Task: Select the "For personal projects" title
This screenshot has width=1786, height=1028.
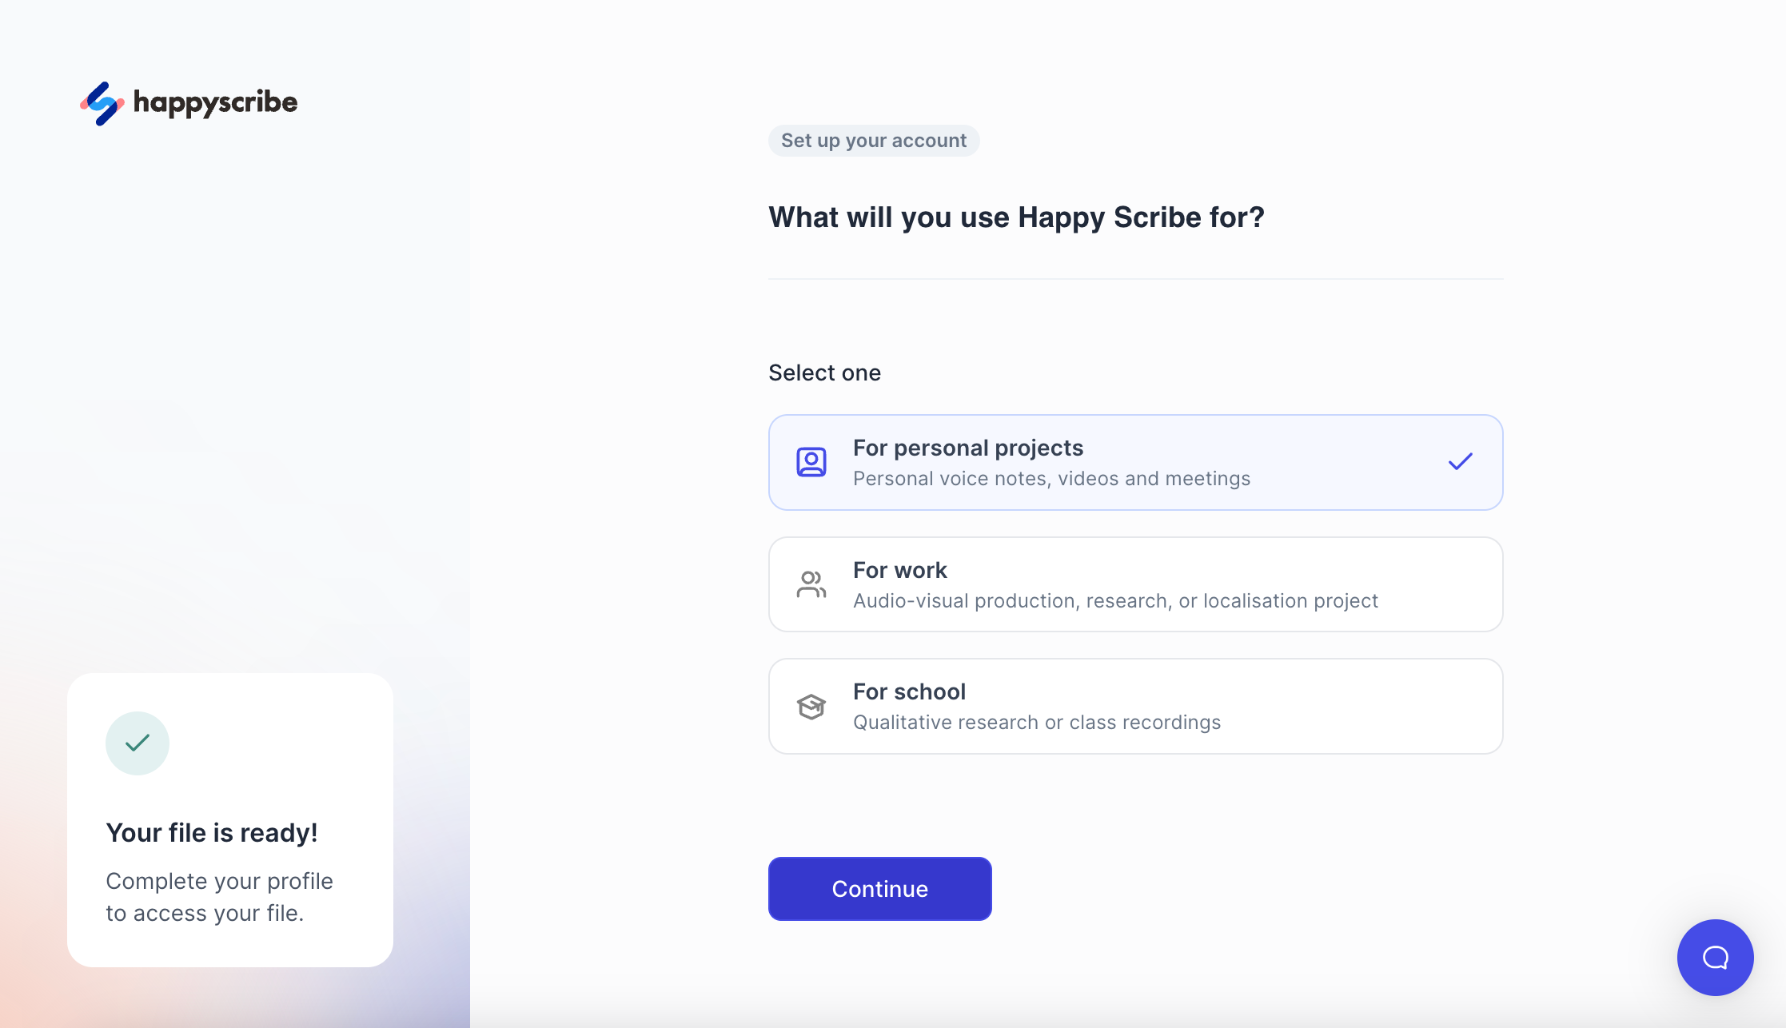Action: pyautogui.click(x=967, y=448)
